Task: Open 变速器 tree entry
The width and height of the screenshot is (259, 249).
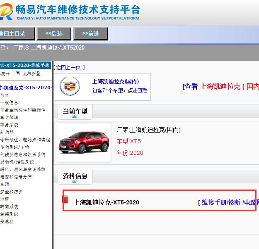Action: pyautogui.click(x=7, y=221)
